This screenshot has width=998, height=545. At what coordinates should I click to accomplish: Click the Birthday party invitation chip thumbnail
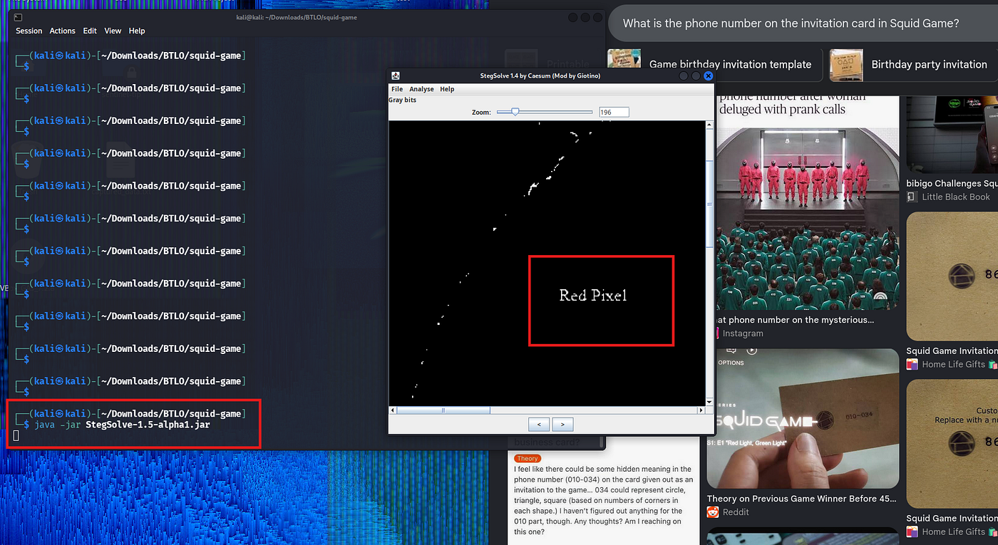pyautogui.click(x=846, y=65)
